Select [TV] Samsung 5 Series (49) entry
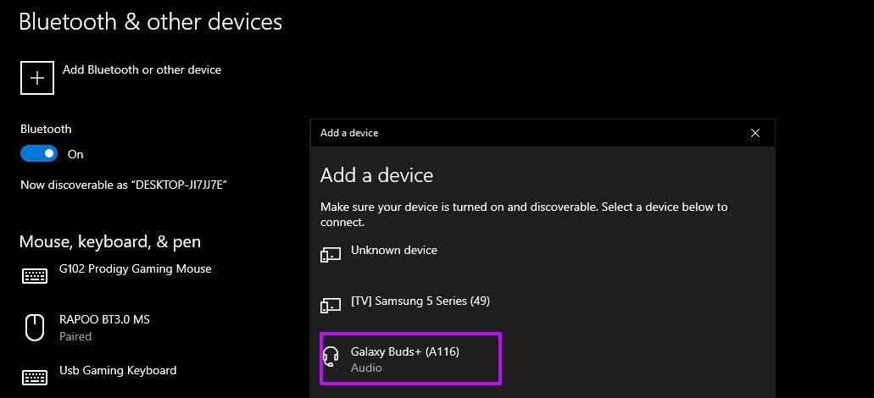Image resolution: width=874 pixels, height=398 pixels. click(x=420, y=301)
